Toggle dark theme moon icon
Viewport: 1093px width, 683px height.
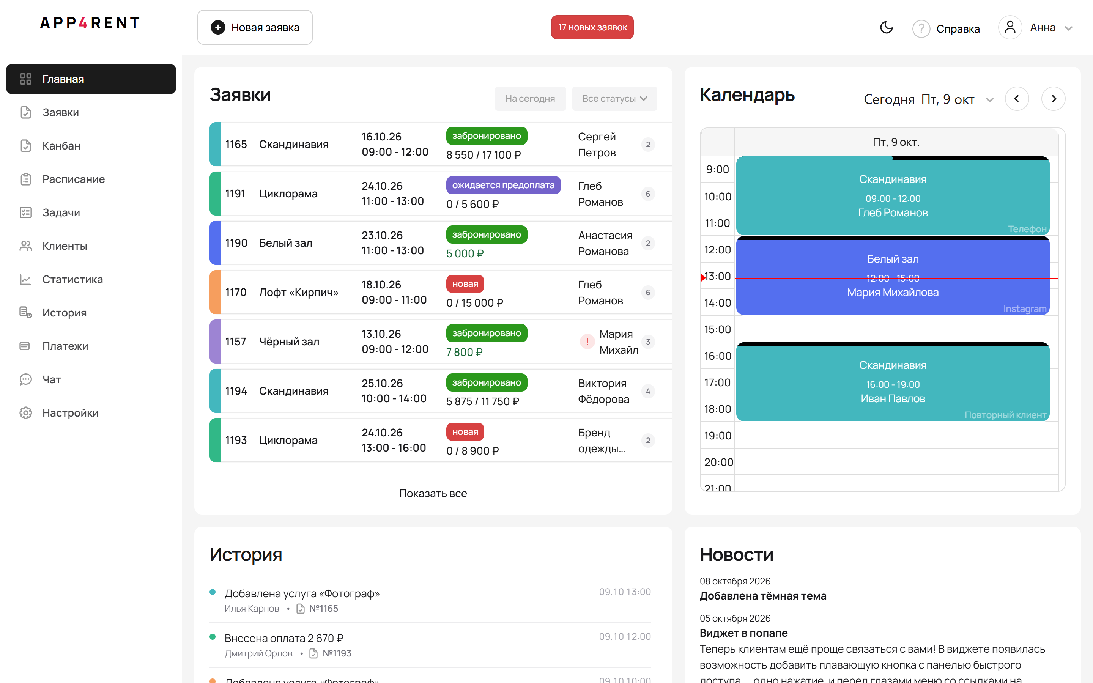tap(886, 28)
